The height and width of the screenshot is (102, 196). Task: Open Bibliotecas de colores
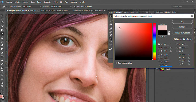[182, 39]
